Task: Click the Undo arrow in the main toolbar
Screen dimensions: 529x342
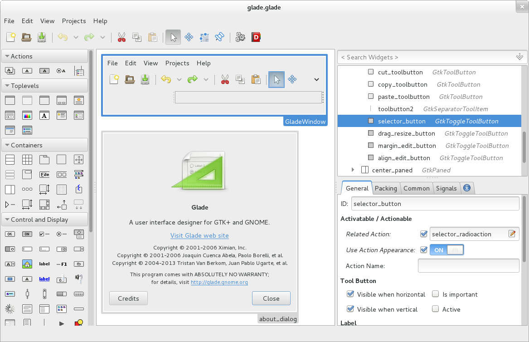Action: (63, 37)
